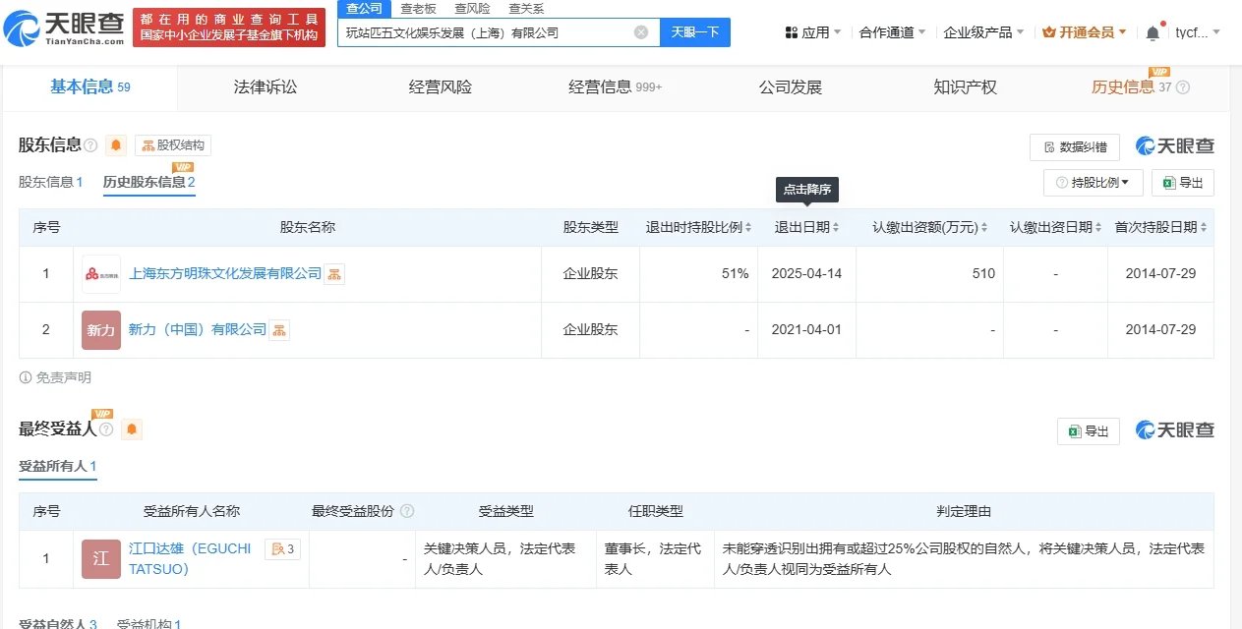Click the orange bell beside 最终受益人

(x=132, y=429)
